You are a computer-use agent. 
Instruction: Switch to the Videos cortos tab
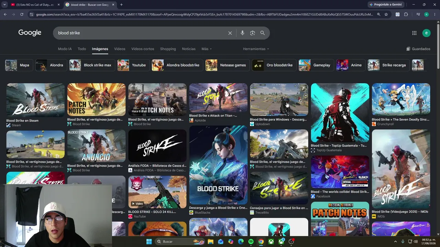click(143, 49)
